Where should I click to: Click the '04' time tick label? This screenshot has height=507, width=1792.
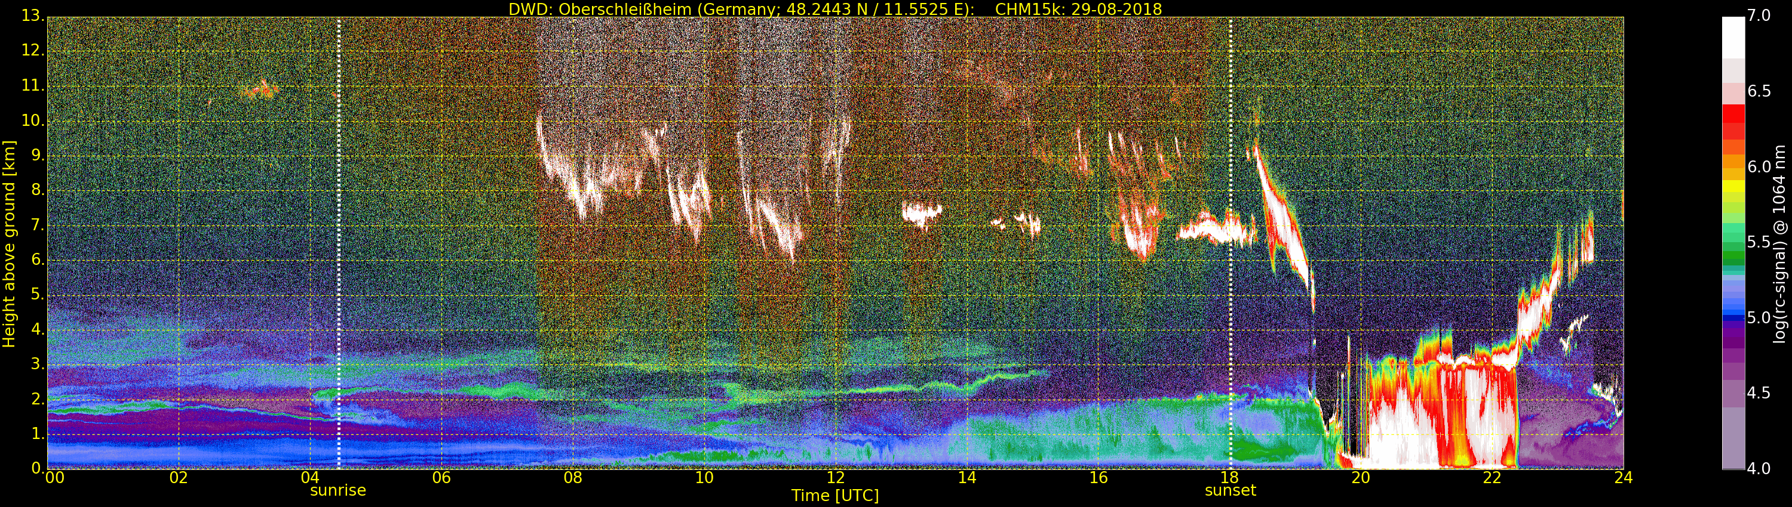point(310,477)
